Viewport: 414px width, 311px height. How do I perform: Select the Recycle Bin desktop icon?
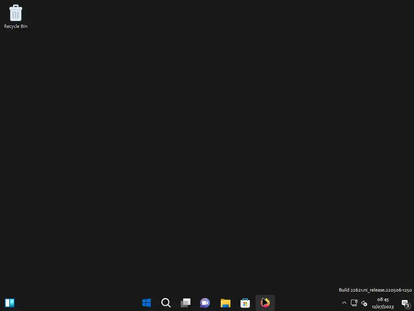pos(16,16)
